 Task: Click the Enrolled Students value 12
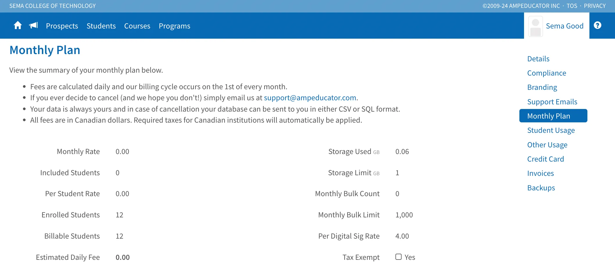pyautogui.click(x=119, y=215)
